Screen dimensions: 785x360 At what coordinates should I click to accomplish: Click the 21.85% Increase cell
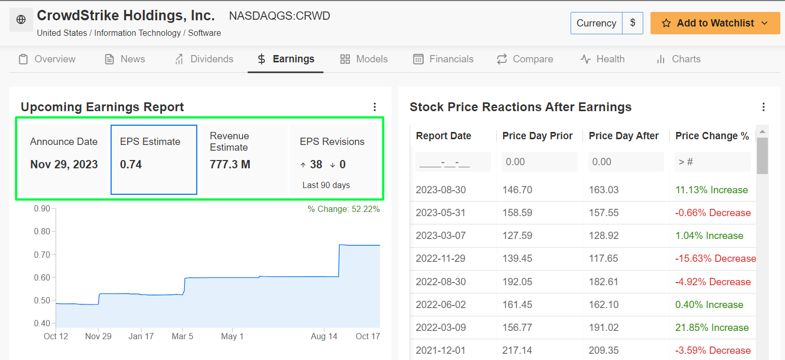coord(712,328)
